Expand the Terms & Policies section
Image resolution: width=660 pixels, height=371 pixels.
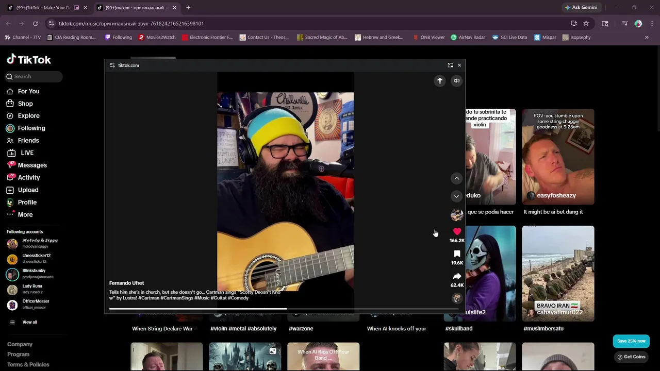coord(28,365)
